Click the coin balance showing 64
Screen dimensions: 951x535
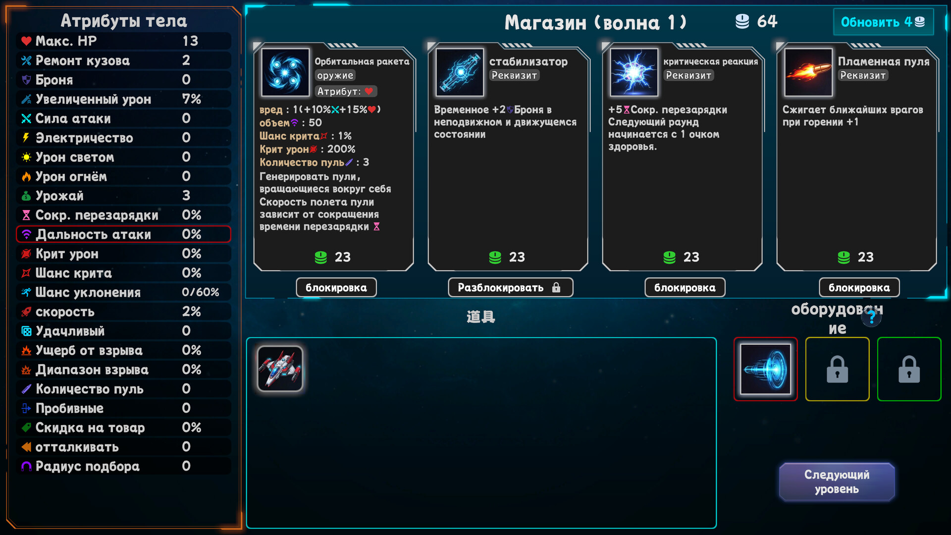756,21
